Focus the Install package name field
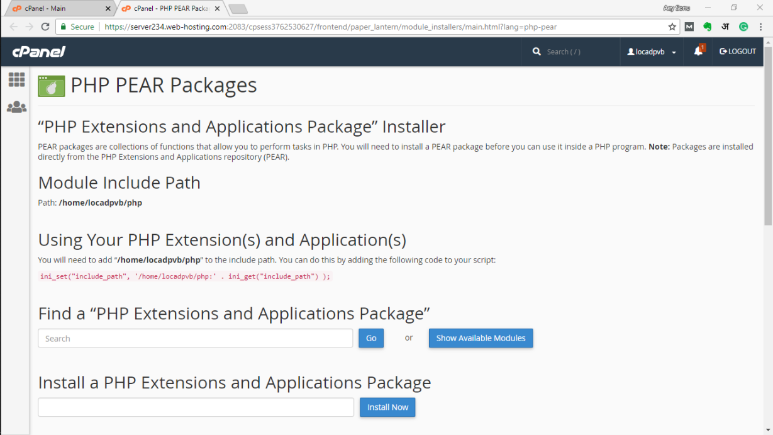Viewport: 773px width, 435px height. click(x=196, y=407)
